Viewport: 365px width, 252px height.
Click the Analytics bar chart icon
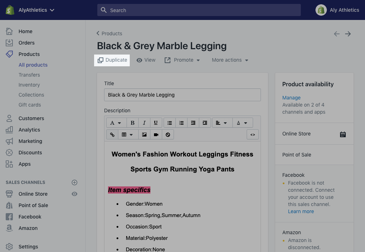click(x=9, y=130)
